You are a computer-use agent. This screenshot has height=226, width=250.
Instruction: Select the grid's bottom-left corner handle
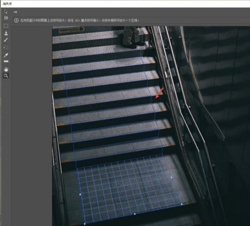point(84,224)
